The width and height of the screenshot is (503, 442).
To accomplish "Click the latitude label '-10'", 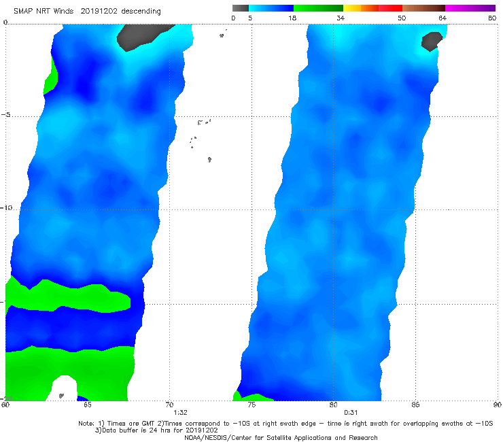I will (x=6, y=207).
